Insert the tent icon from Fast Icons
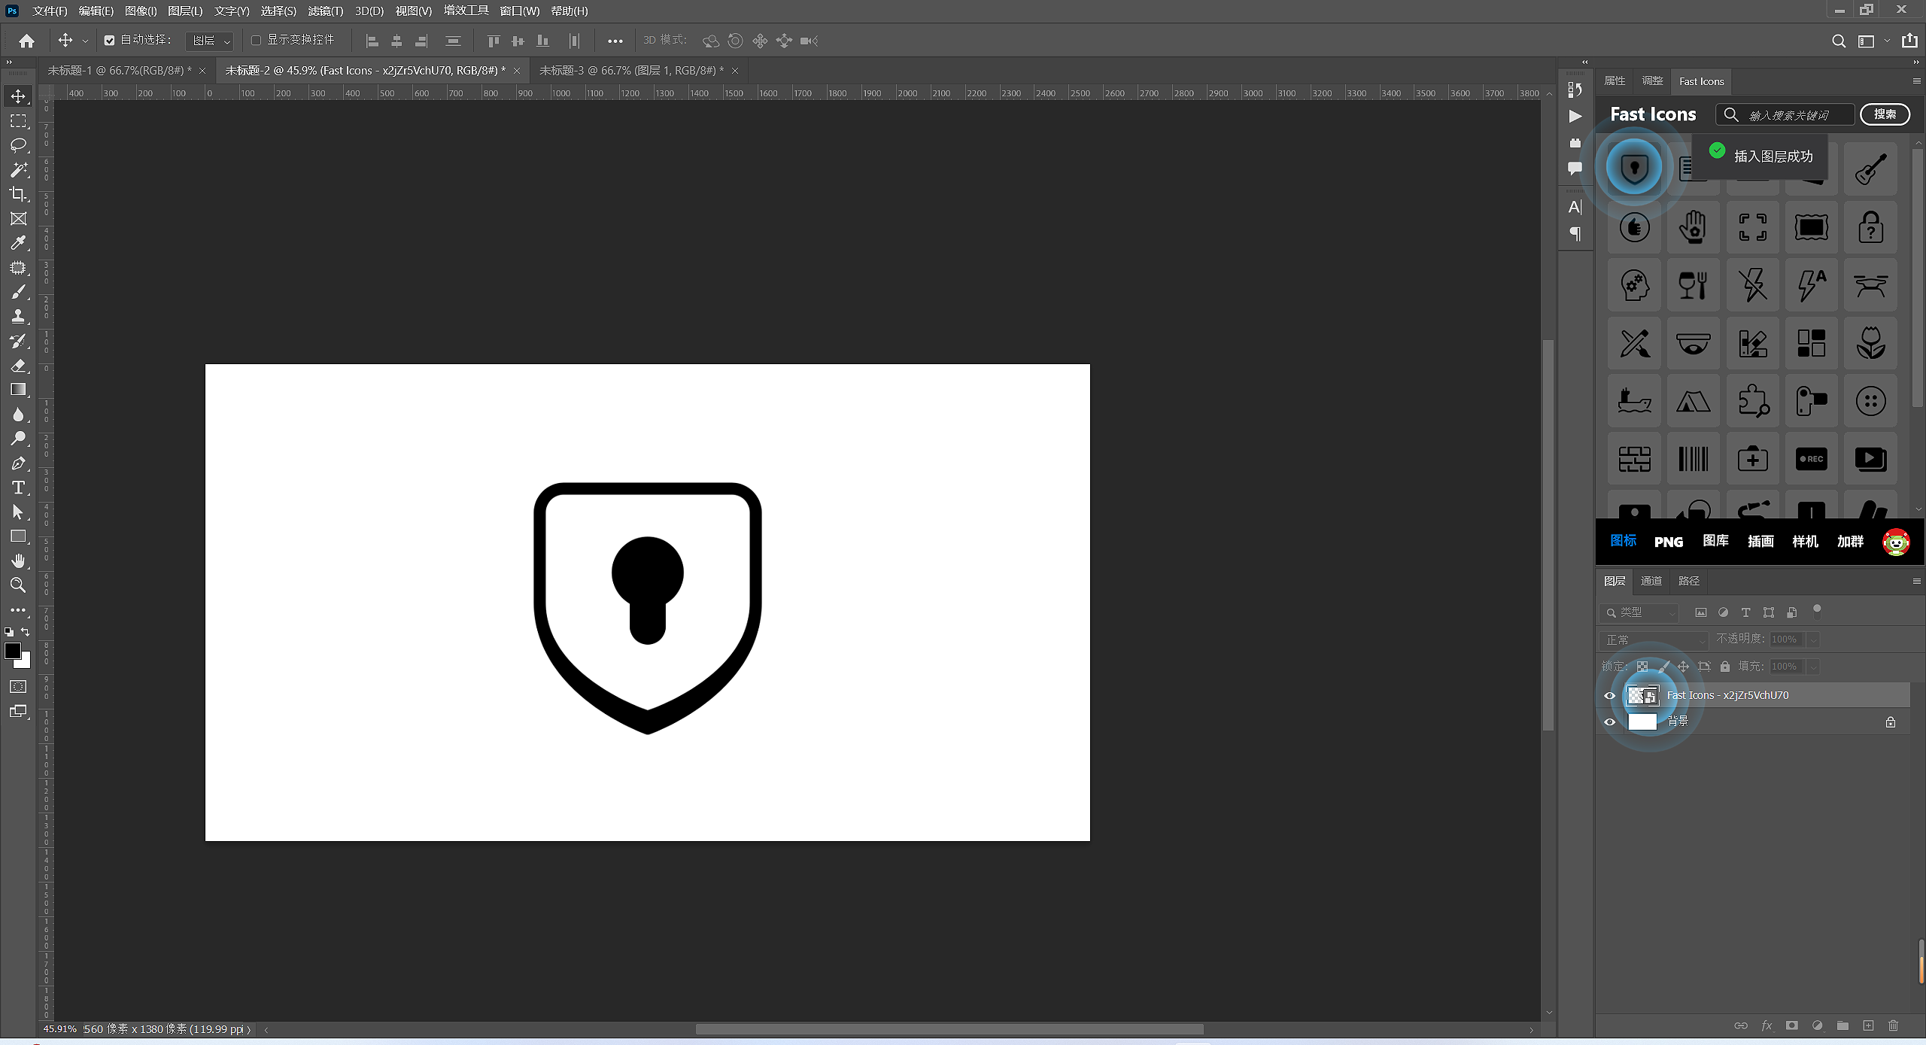 (1693, 401)
